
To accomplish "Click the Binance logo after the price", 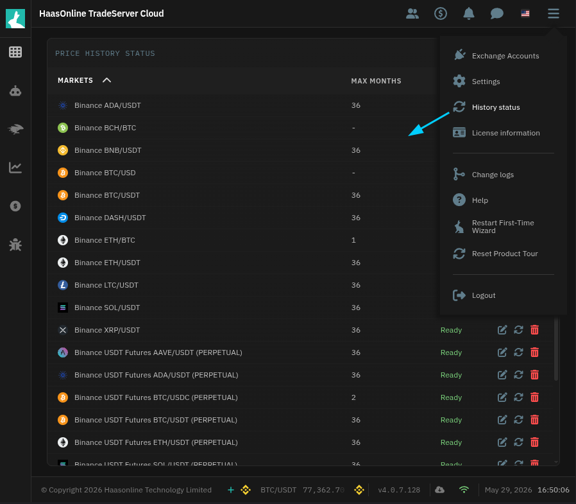I will pyautogui.click(x=359, y=490).
